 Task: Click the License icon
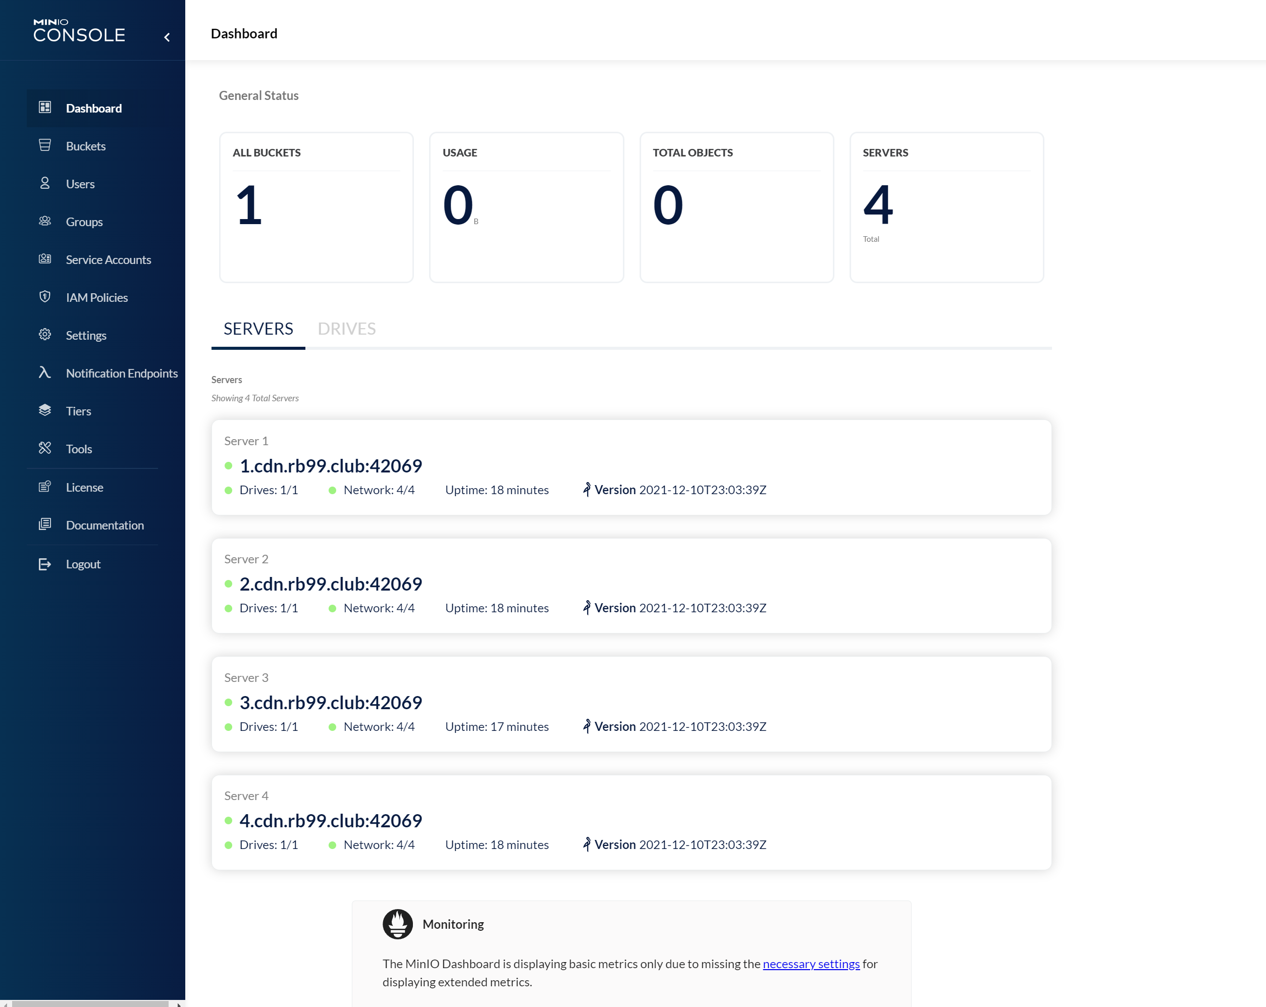(45, 486)
